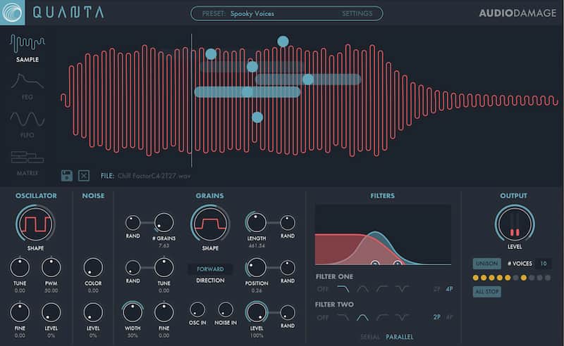564x346 pixels.
Task: Click the Rand knob beside Position
Action: point(288,268)
